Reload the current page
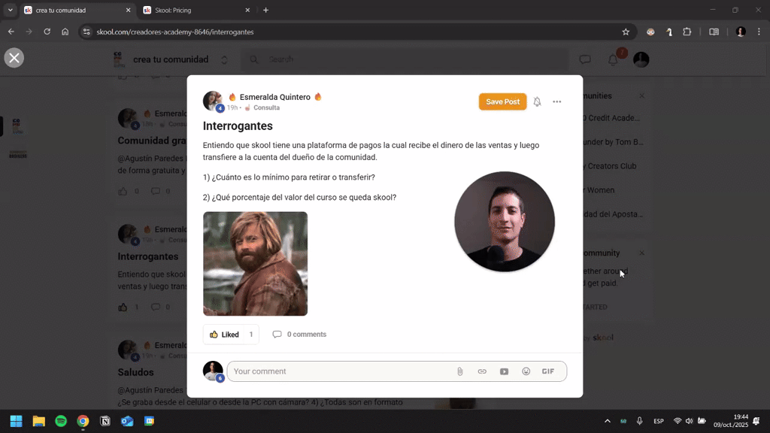This screenshot has height=433, width=770. [47, 32]
